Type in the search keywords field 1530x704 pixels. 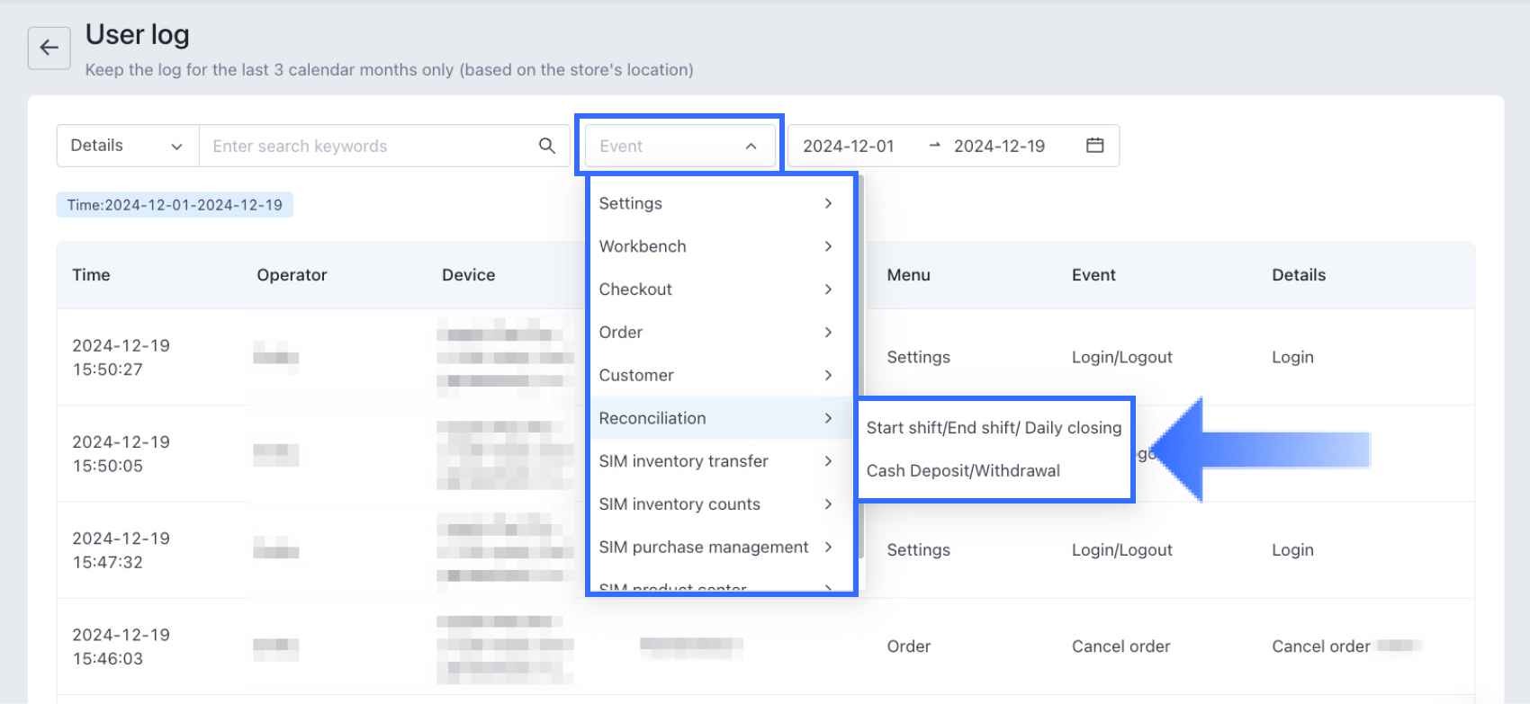(x=369, y=146)
